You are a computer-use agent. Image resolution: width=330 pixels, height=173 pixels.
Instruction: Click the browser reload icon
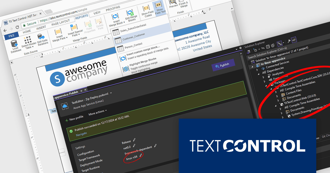click(17, 27)
